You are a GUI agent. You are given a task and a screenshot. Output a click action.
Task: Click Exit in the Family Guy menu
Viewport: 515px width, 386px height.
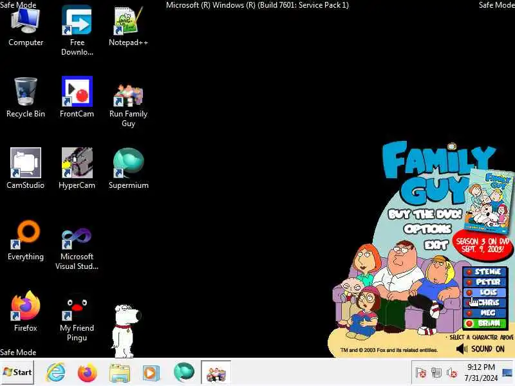tap(436, 245)
